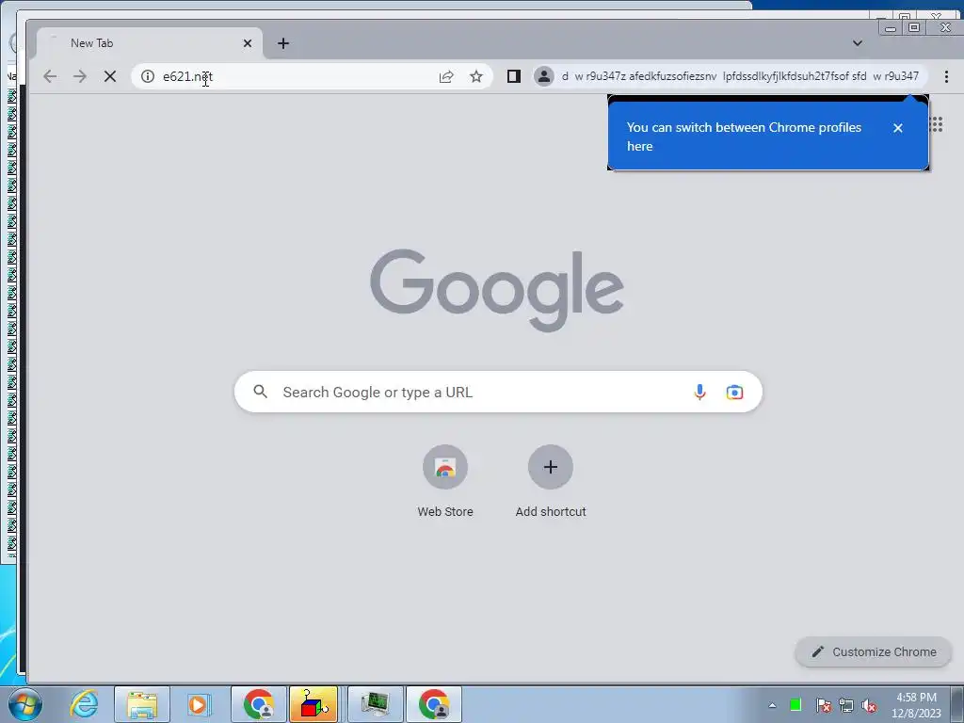Click the Add shortcut button
The width and height of the screenshot is (964, 723).
551,481
